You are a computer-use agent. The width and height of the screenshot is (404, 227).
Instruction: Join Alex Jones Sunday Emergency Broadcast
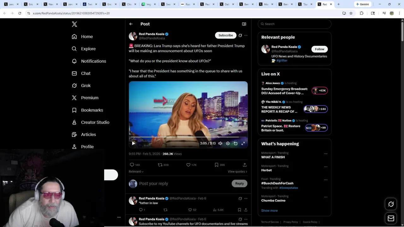[294, 88]
